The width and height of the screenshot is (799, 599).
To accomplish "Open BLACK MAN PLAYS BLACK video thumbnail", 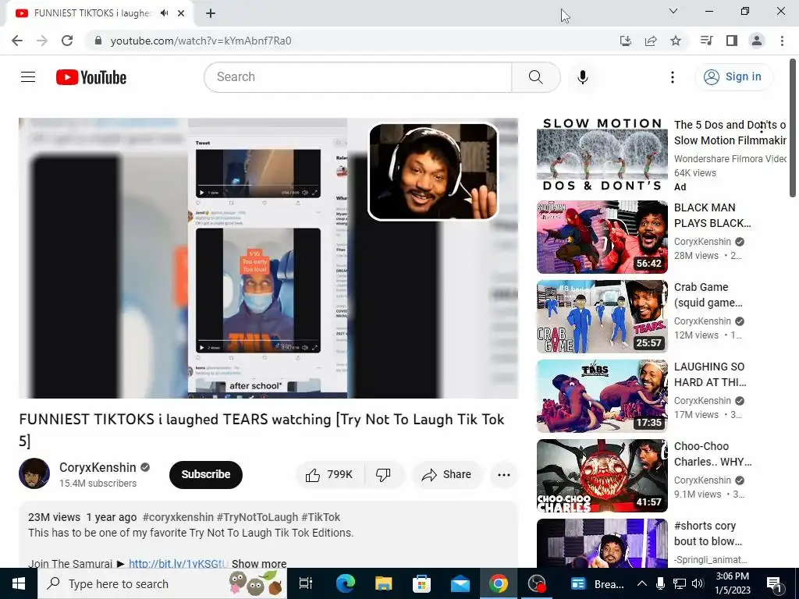I will tap(602, 237).
